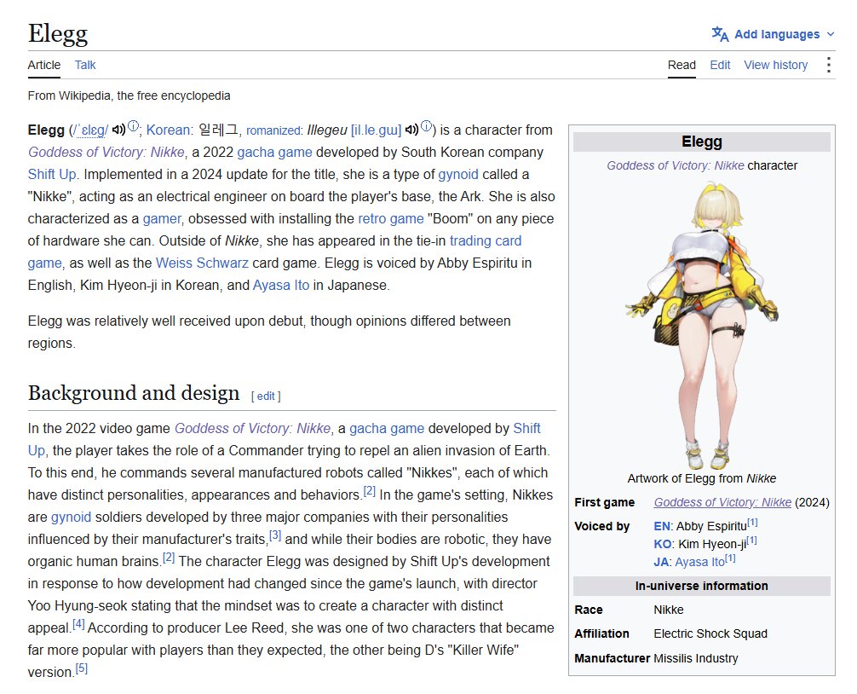Click the KO language link in Voiced by

pyautogui.click(x=663, y=544)
